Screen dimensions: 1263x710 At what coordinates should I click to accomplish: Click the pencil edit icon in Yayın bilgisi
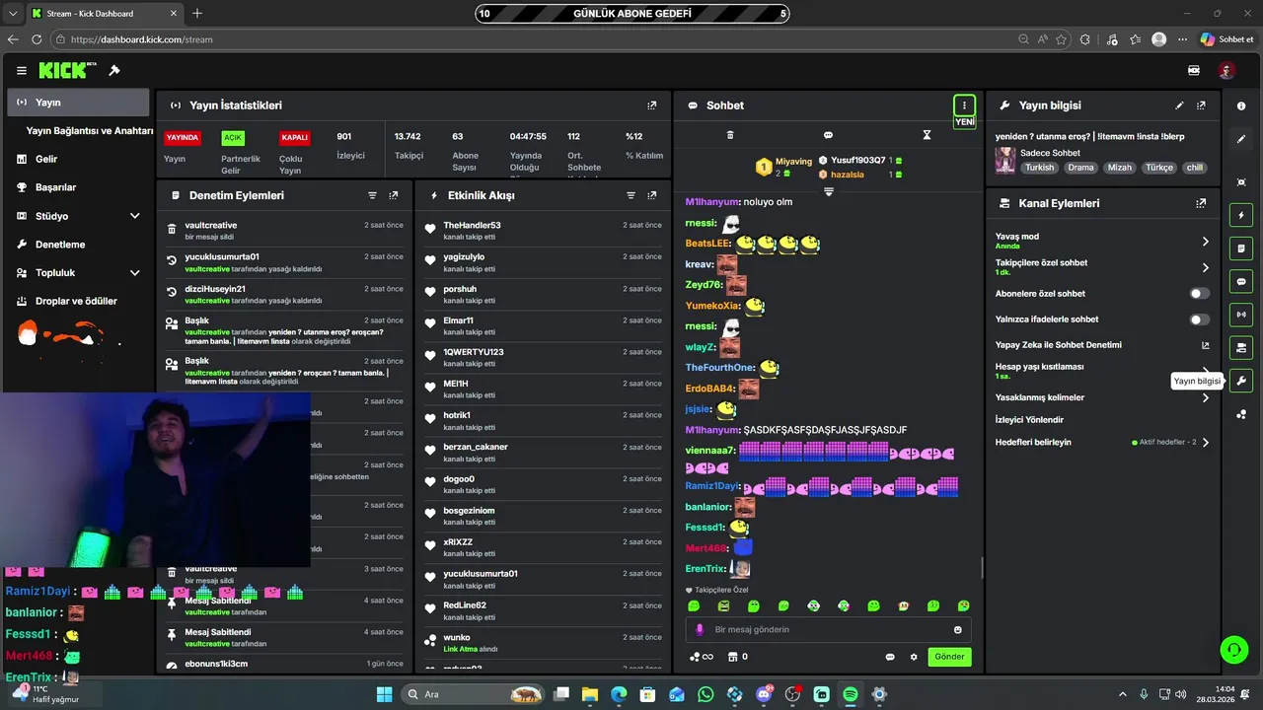[1179, 106]
